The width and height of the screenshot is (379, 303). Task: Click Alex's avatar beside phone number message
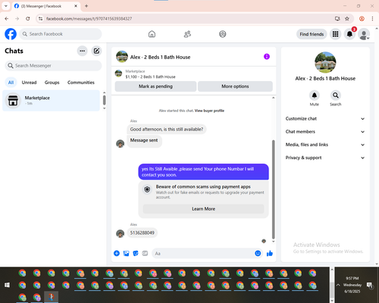point(120,233)
